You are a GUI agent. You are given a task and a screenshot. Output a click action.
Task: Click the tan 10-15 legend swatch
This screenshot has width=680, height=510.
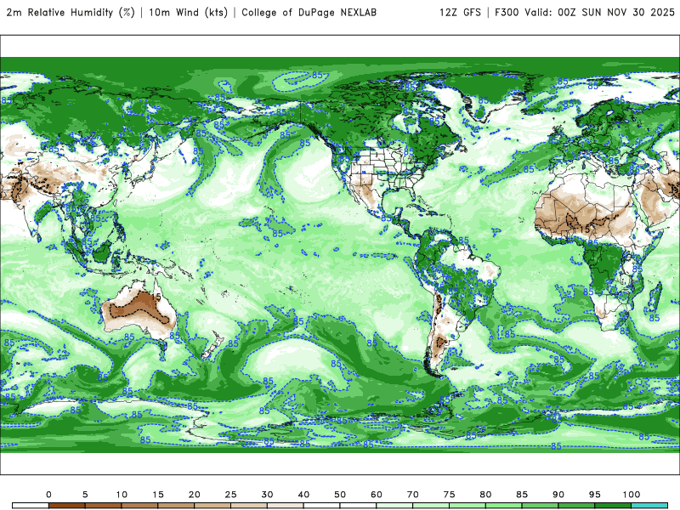pyautogui.click(x=139, y=506)
